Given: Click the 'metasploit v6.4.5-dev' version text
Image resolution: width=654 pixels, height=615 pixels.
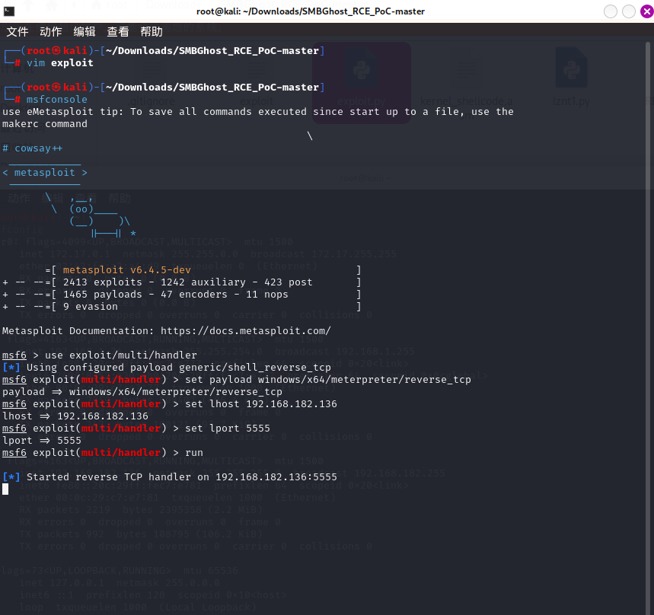Looking at the screenshot, I should pos(127,270).
